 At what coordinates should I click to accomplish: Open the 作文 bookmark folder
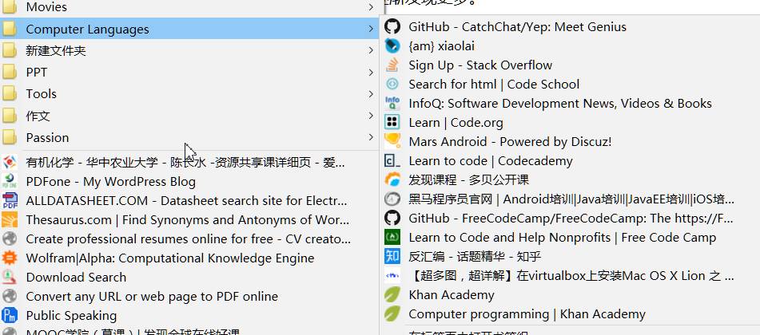click(189, 116)
